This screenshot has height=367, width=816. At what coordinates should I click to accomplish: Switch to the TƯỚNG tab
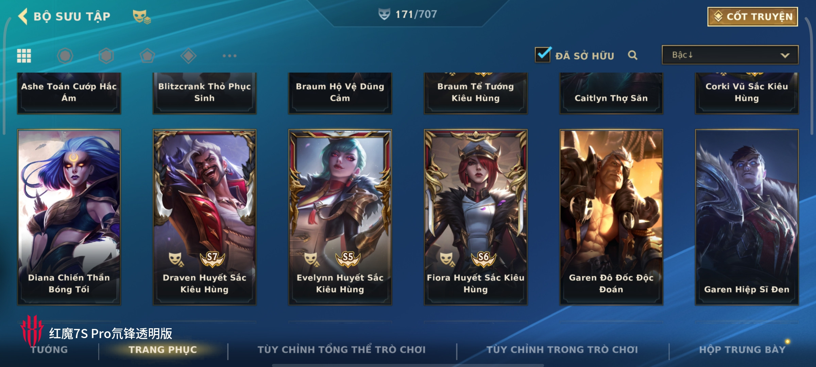[x=49, y=349]
